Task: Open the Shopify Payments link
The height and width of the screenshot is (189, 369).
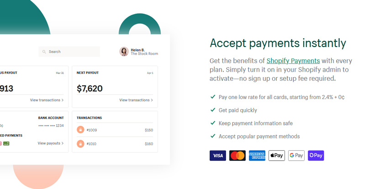Action: tap(293, 61)
